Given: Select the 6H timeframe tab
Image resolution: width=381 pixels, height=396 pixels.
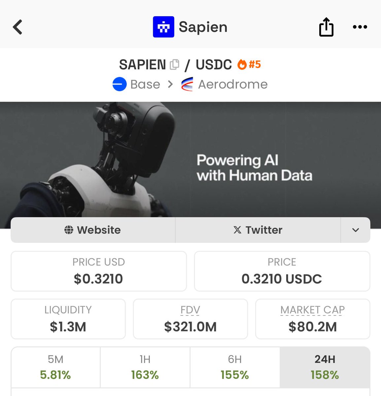Looking at the screenshot, I should (235, 367).
